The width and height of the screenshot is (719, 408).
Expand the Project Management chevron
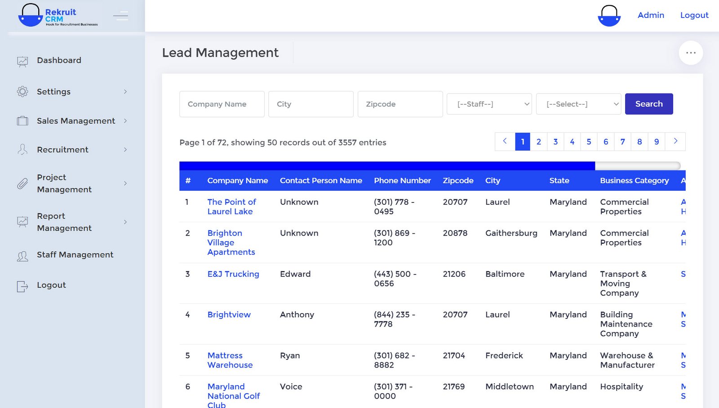[x=125, y=183]
